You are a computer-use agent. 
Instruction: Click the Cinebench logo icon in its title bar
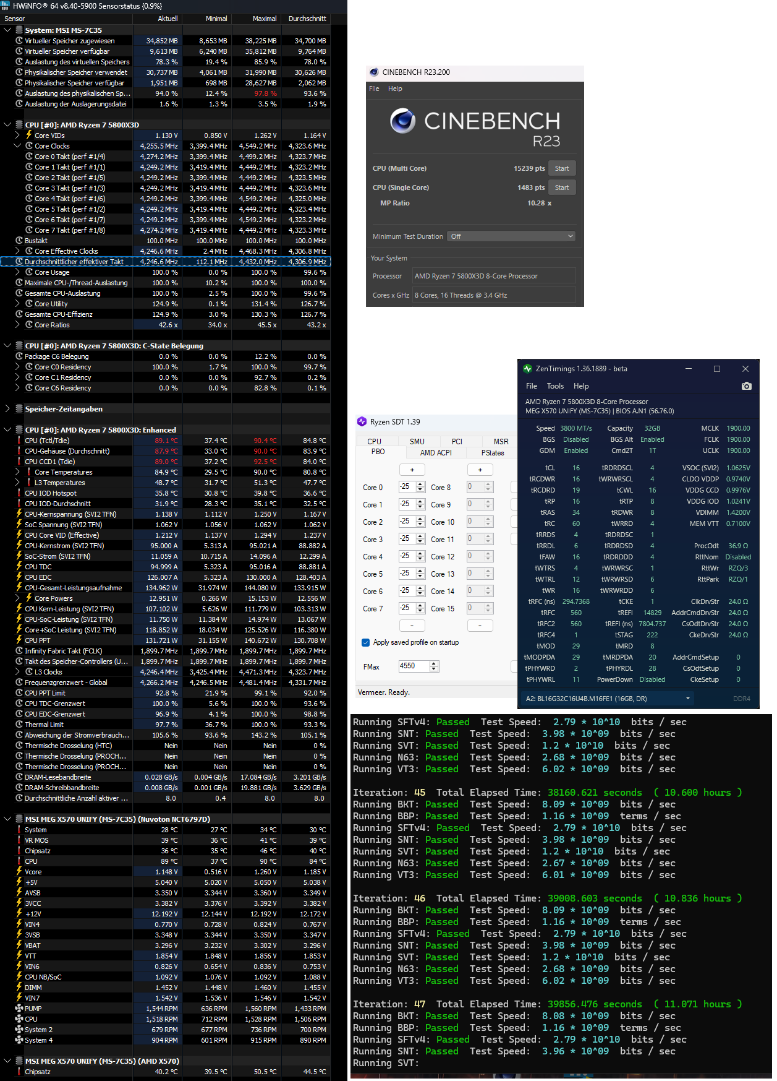pos(374,72)
